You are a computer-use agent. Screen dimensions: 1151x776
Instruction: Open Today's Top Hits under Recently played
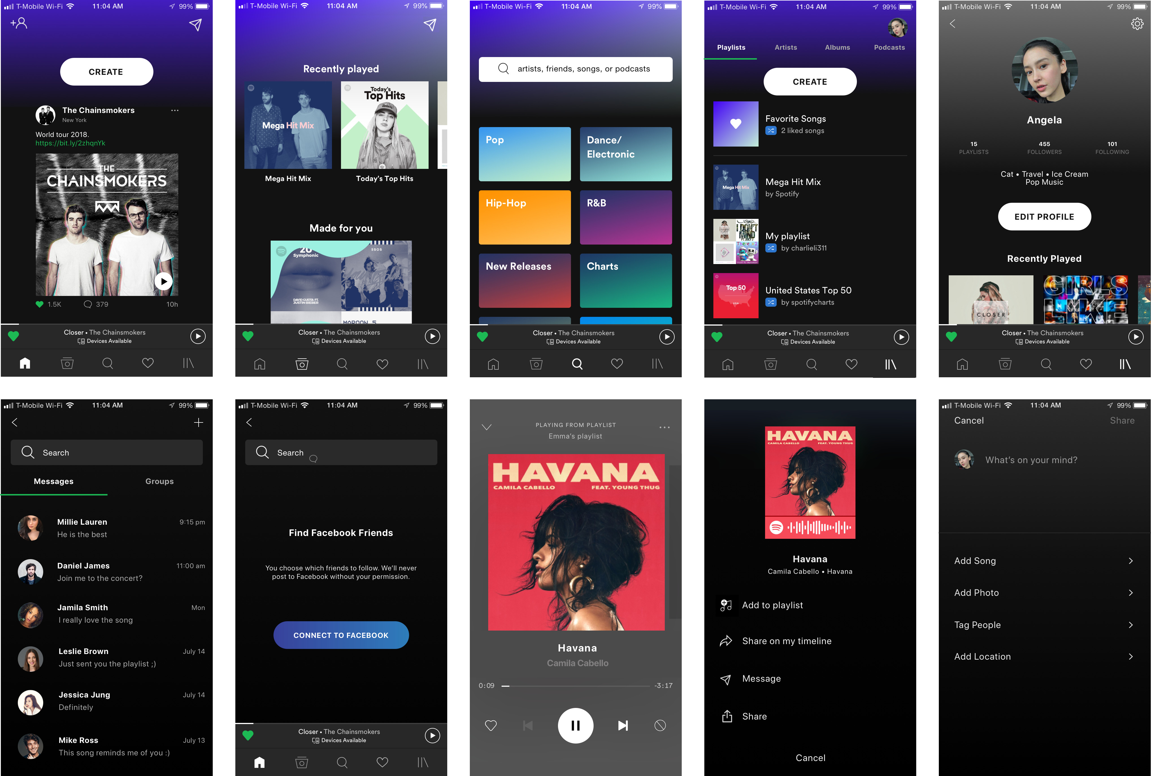click(x=385, y=132)
